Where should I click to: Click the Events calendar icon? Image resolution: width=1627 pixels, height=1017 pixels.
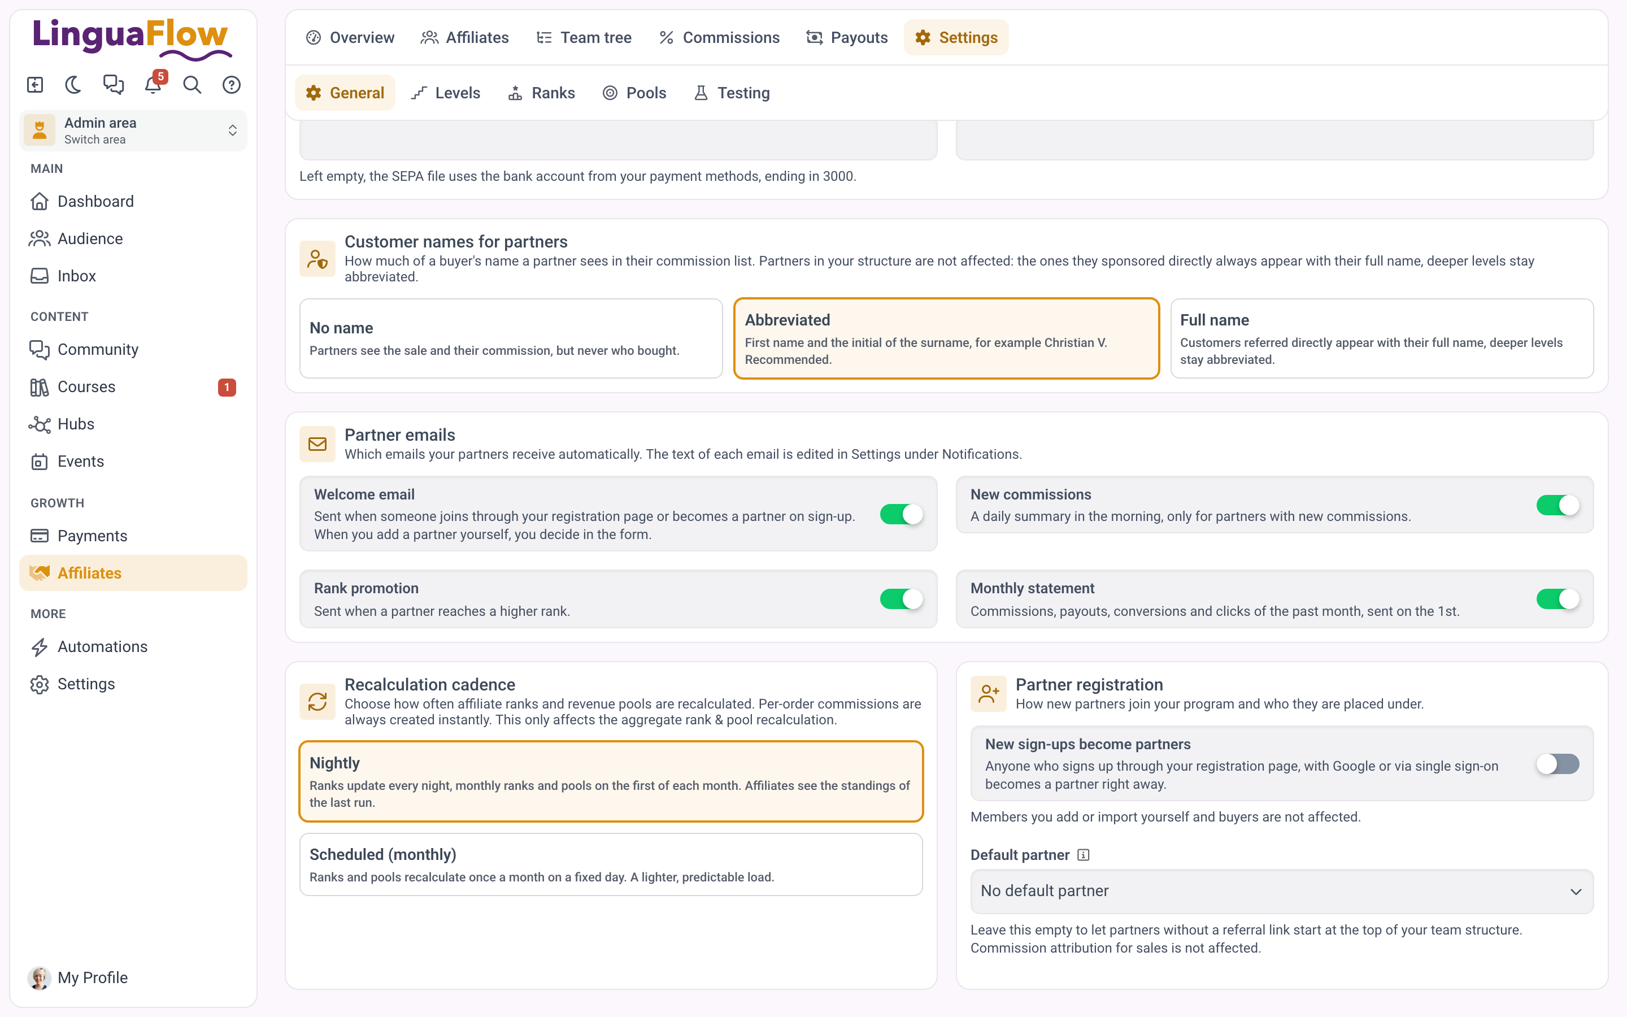point(40,462)
